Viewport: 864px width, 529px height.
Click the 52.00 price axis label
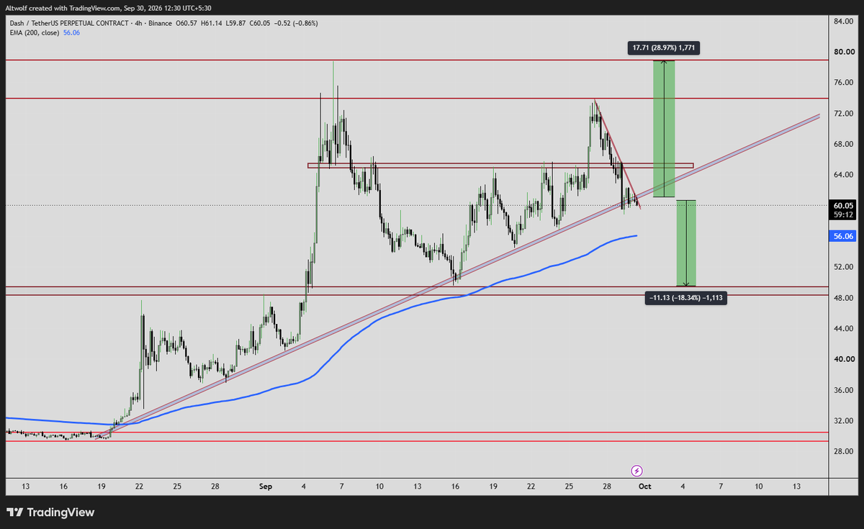click(843, 267)
